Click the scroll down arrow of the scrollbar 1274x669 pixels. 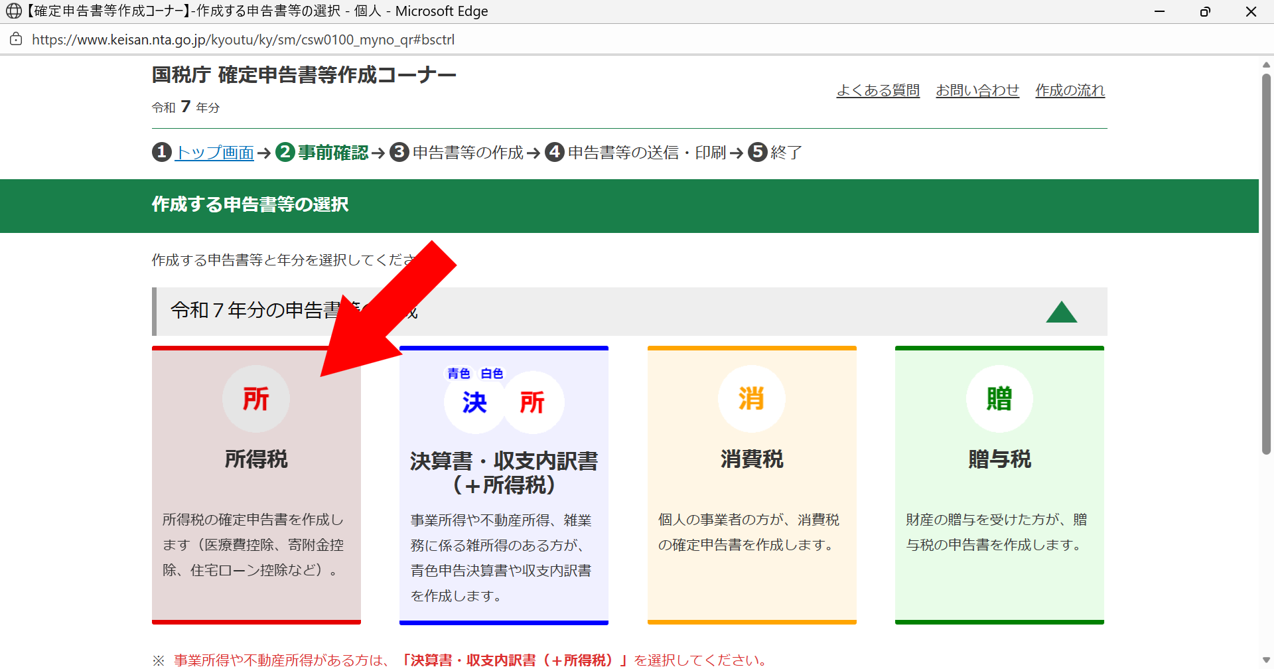(x=1266, y=660)
